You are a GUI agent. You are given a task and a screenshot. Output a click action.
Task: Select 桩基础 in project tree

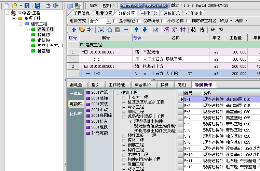[x=43, y=51]
